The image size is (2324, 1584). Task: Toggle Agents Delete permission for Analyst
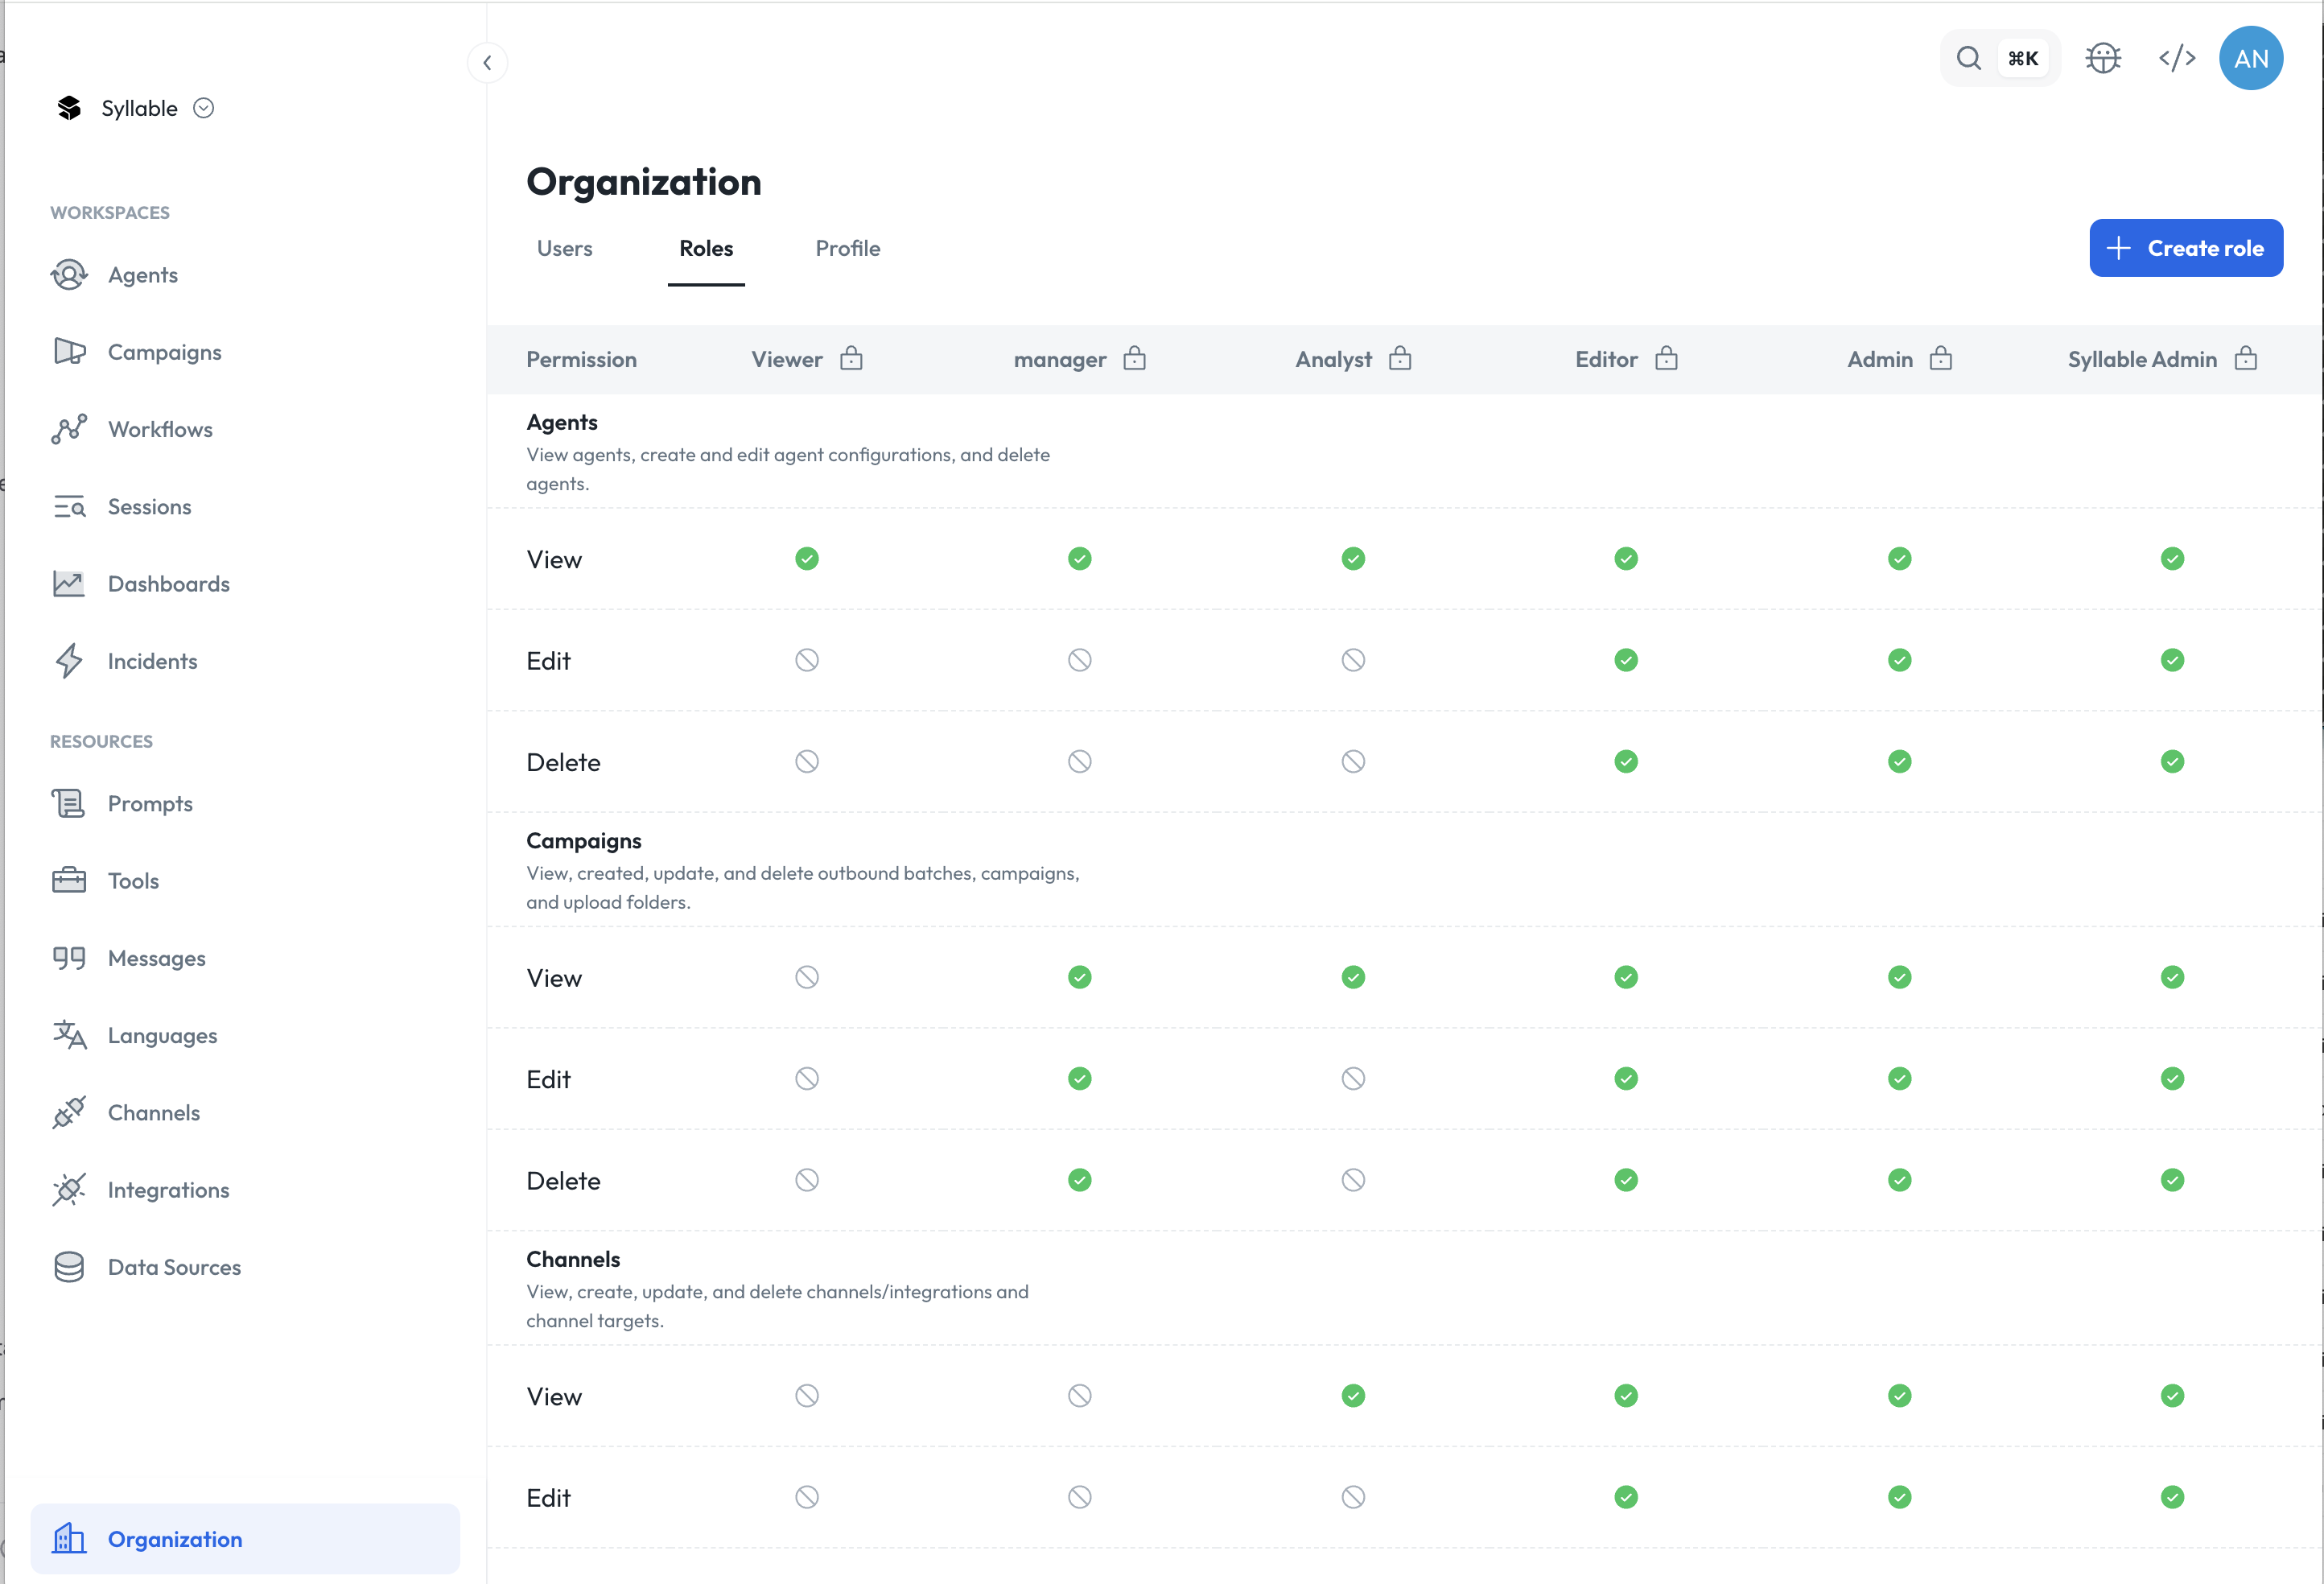tap(1353, 762)
